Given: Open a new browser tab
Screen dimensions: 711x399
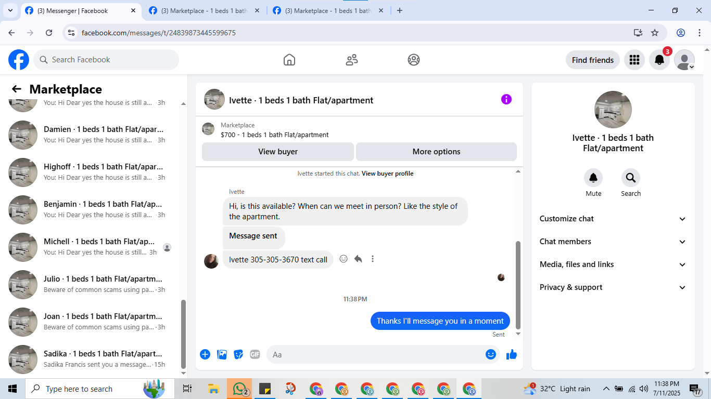Looking at the screenshot, I should 400,10.
